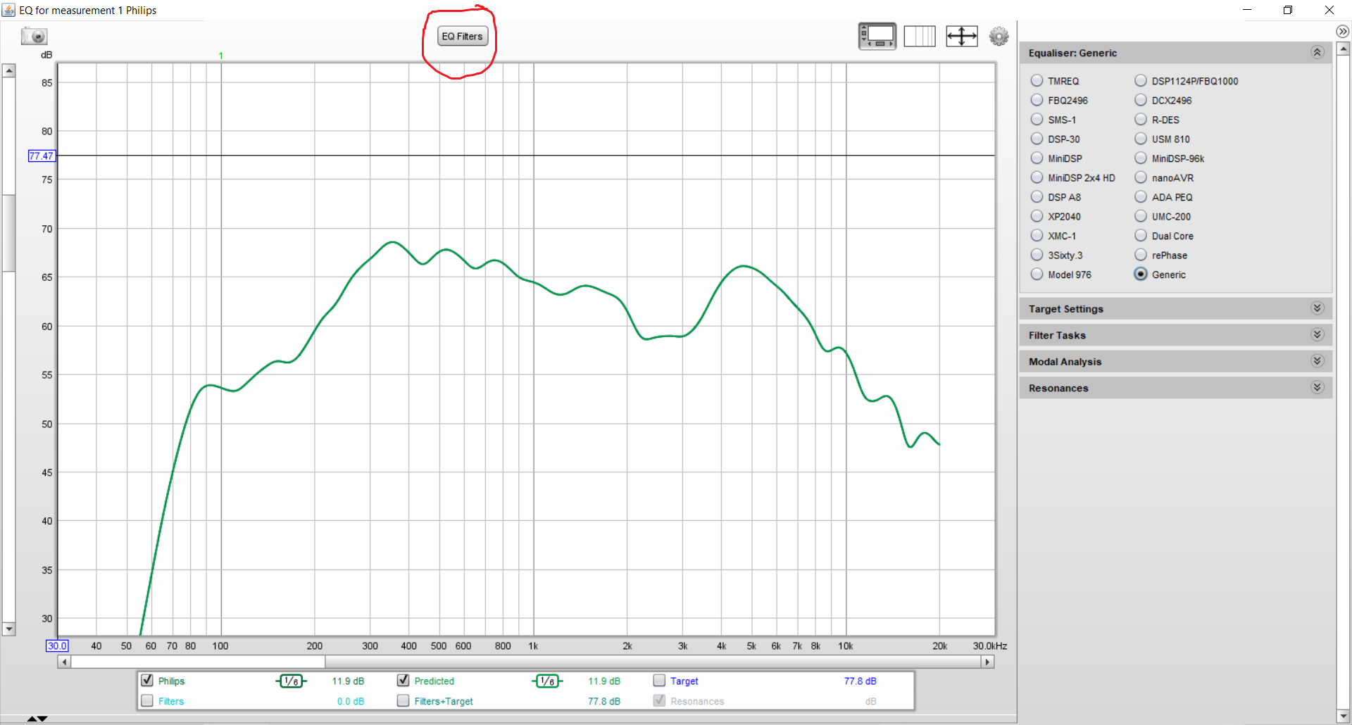The image size is (1352, 725).
Task: Expand the Modal Analysis section
Action: click(1317, 361)
